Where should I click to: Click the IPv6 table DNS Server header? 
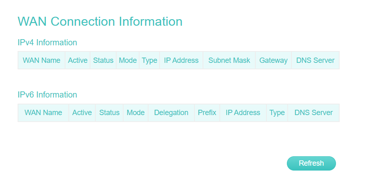[313, 113]
